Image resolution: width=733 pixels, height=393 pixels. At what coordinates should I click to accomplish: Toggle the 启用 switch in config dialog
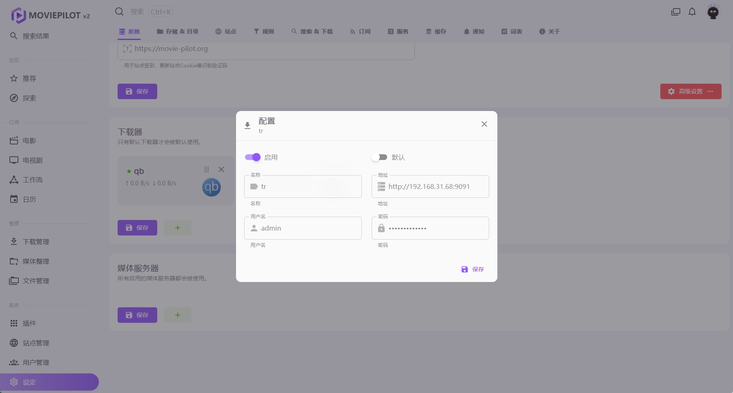coord(253,157)
